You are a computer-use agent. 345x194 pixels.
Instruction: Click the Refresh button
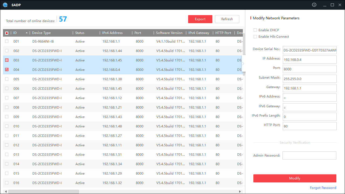[x=227, y=19]
